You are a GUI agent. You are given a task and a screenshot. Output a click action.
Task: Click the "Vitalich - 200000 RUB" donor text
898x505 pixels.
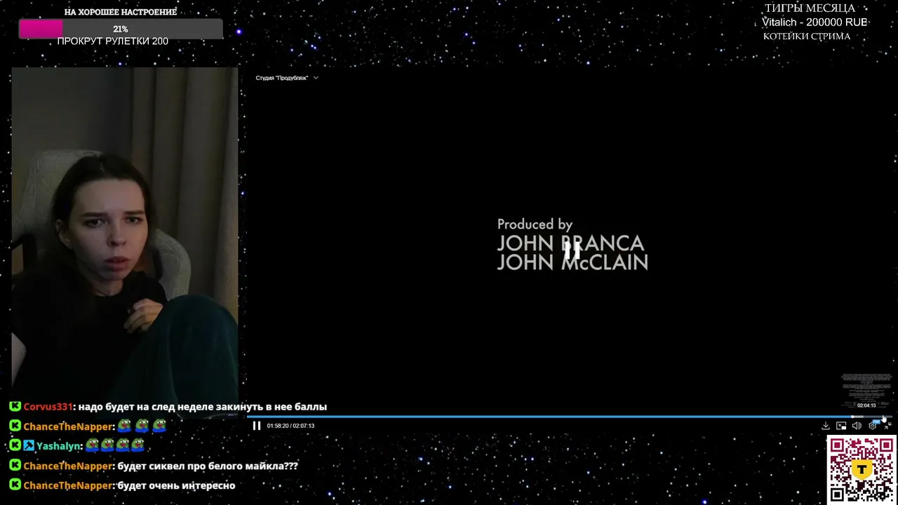click(x=815, y=22)
